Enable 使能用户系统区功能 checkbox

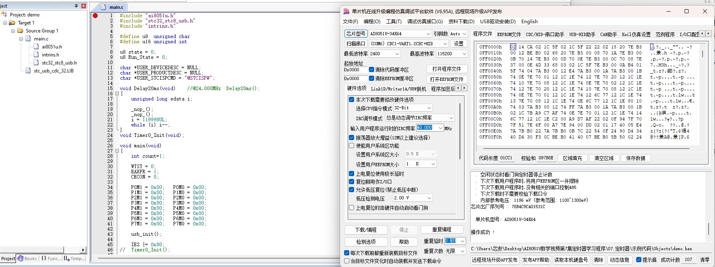tap(351, 146)
